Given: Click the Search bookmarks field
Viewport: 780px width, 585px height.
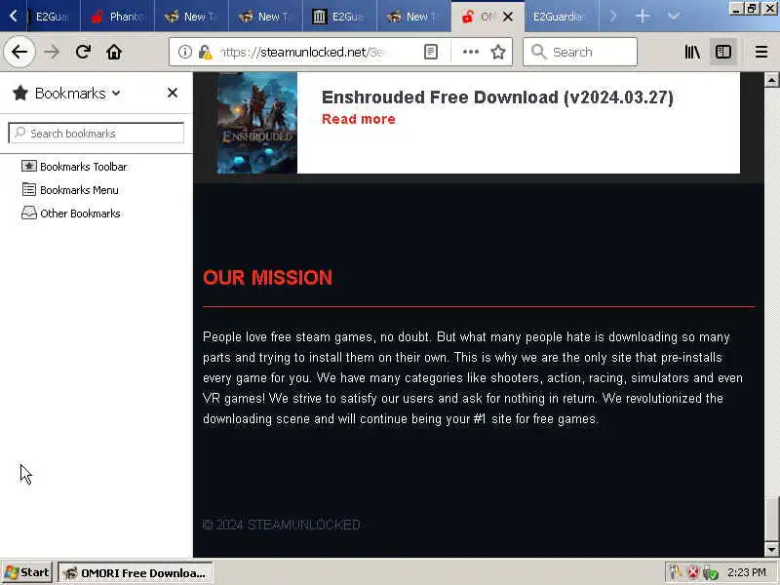Looking at the screenshot, I should [x=96, y=134].
